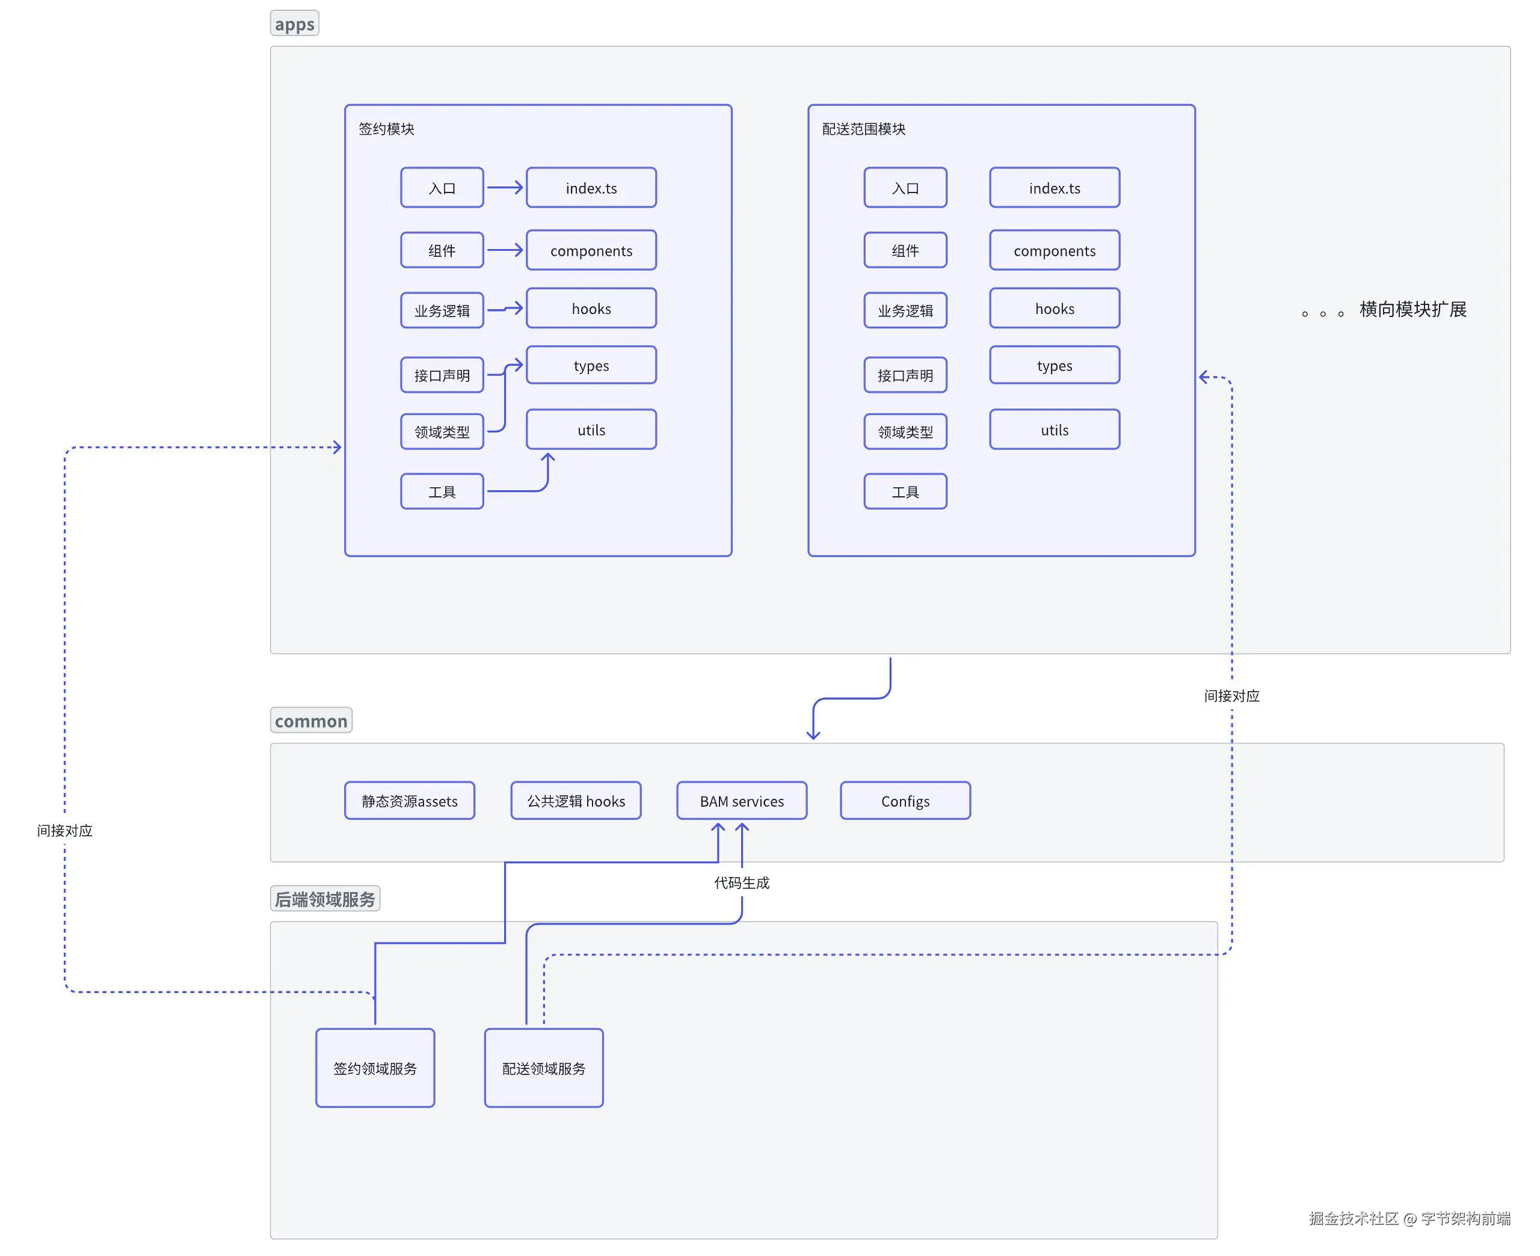Select utils box in 签约模块
The image size is (1540, 1256).
[x=590, y=429]
